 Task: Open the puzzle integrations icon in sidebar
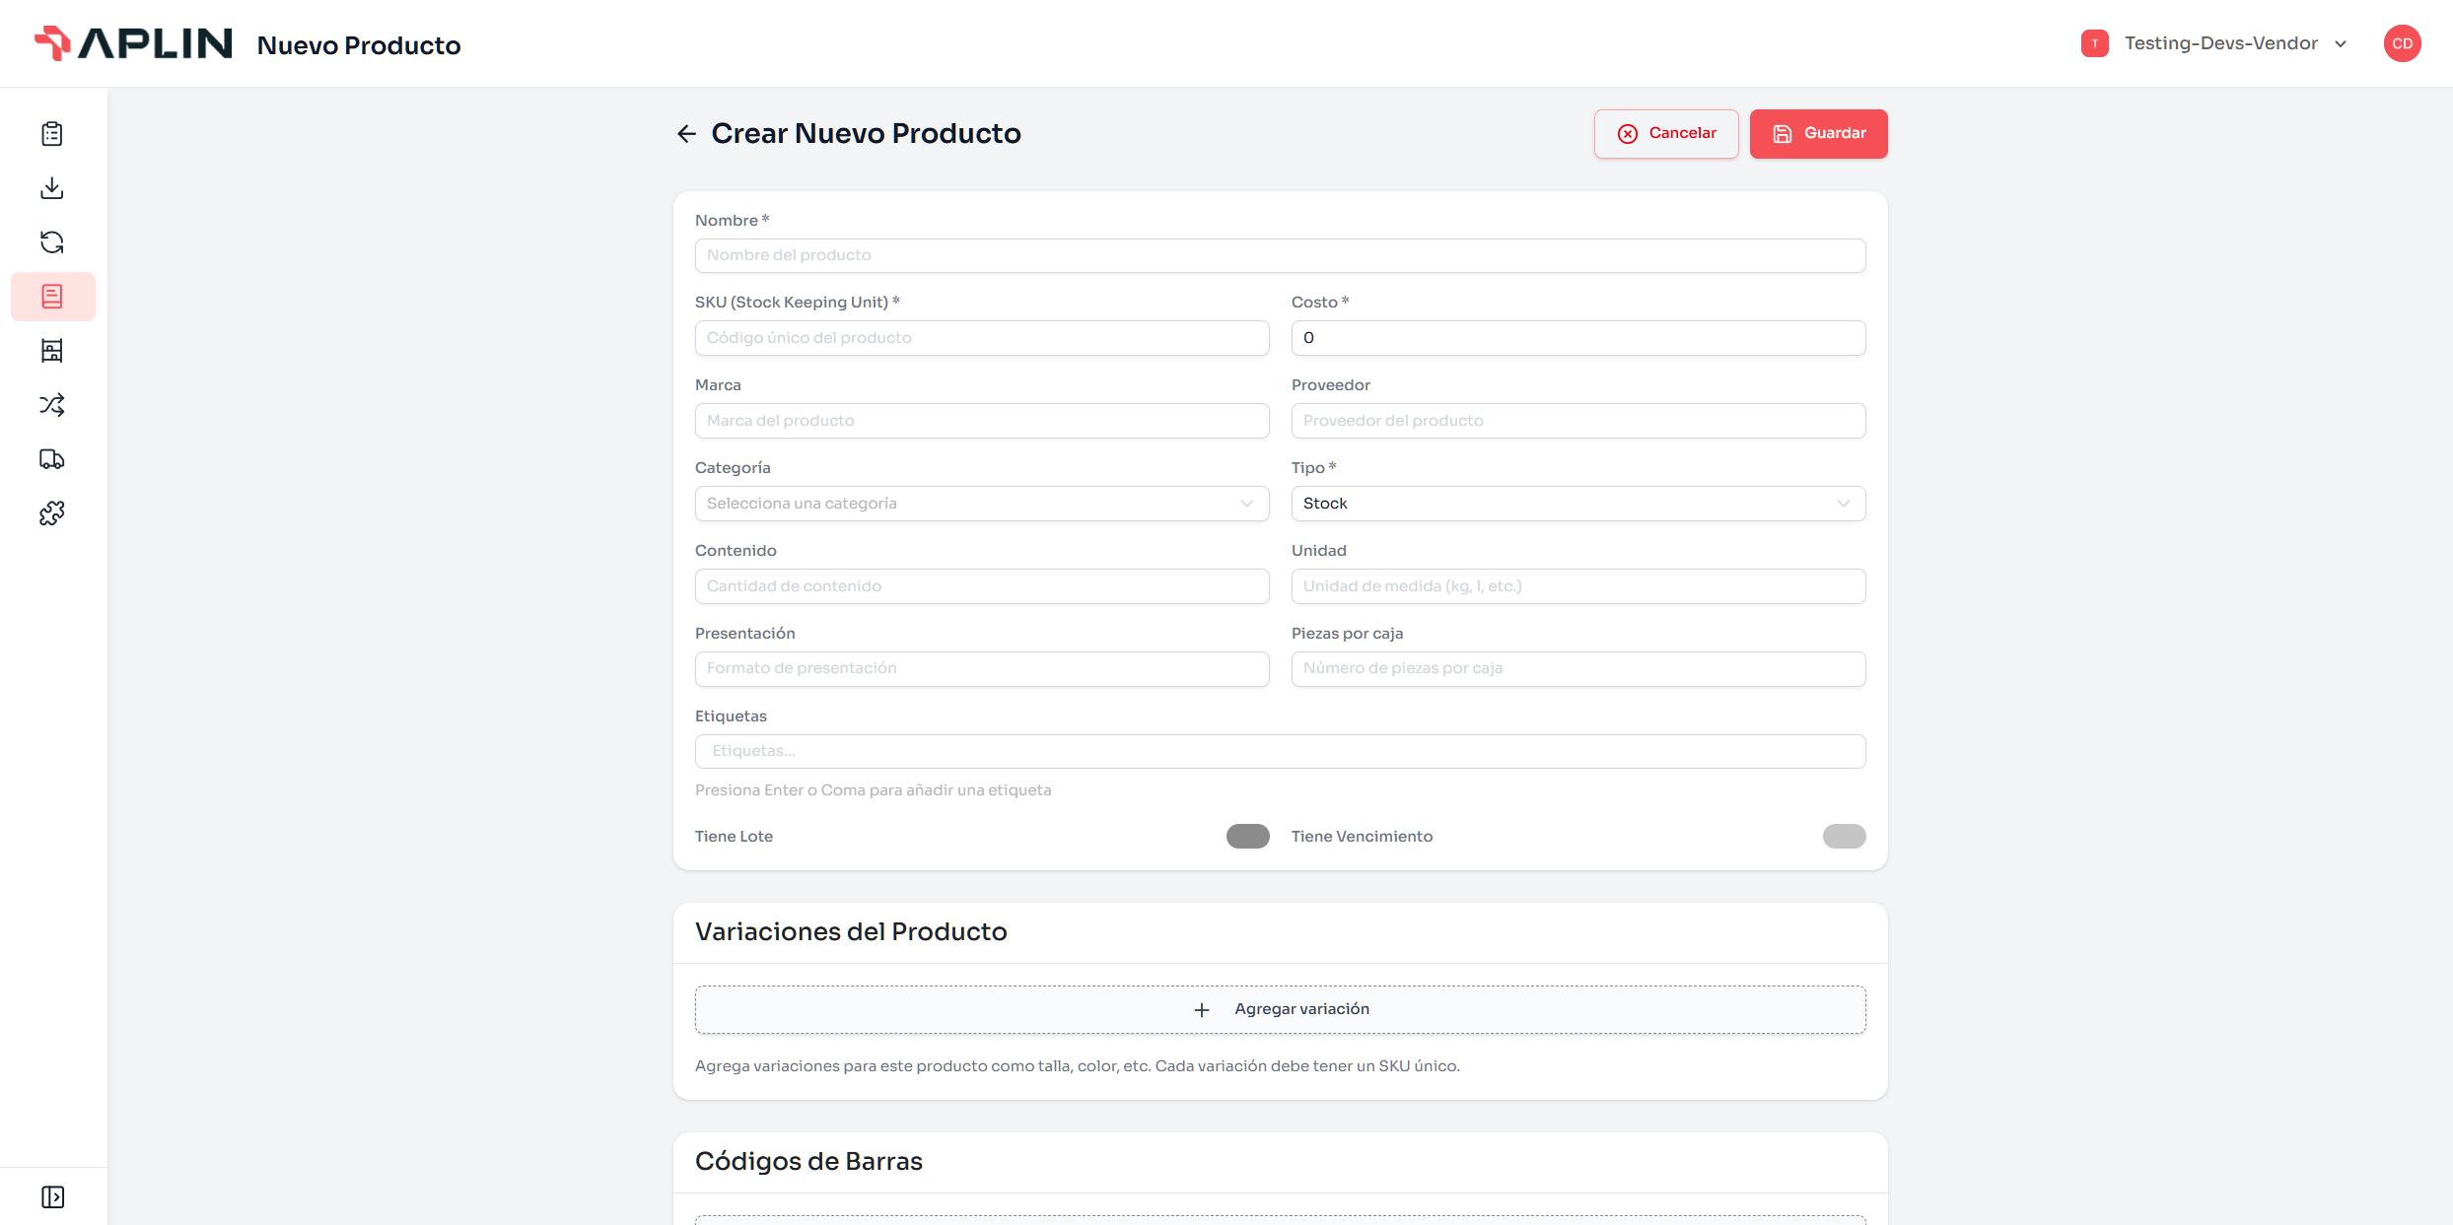(52, 513)
